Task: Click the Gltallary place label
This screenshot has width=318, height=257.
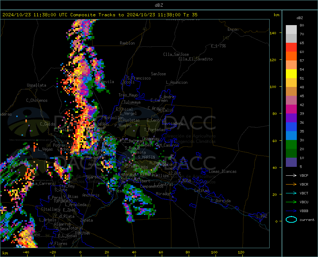Action: [51, 209]
